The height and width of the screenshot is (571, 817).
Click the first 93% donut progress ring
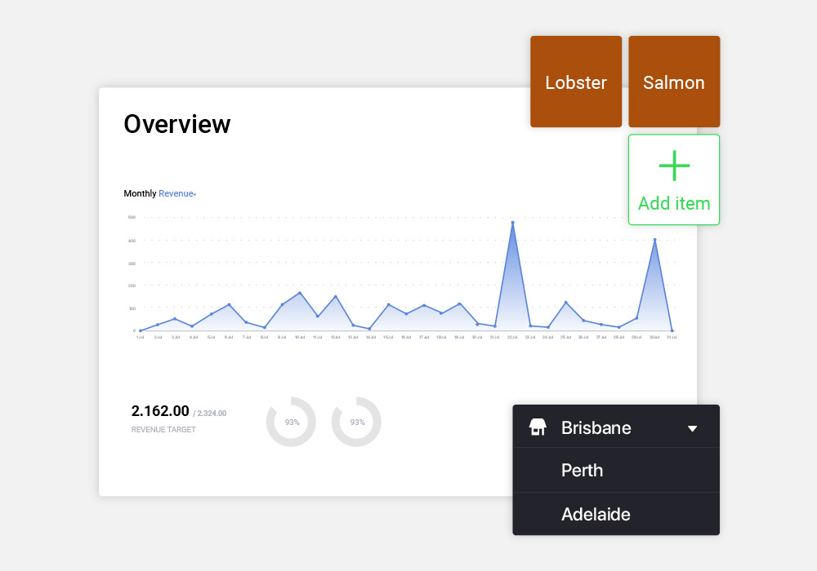(292, 422)
